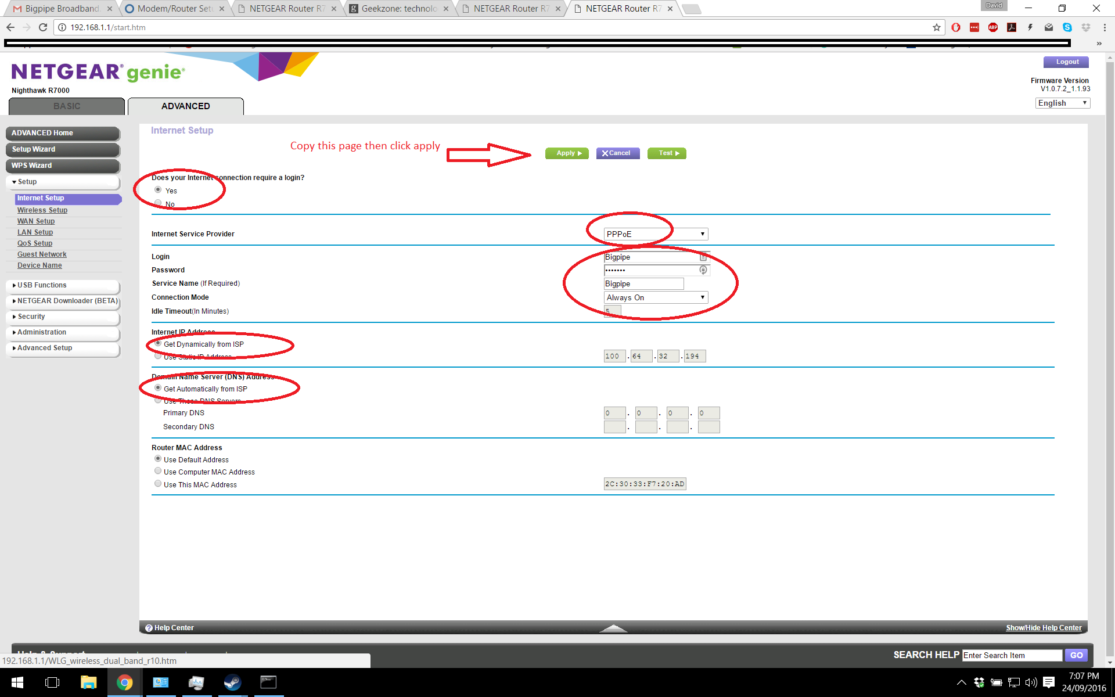Collapse the Setup section in sidebar

63,182
